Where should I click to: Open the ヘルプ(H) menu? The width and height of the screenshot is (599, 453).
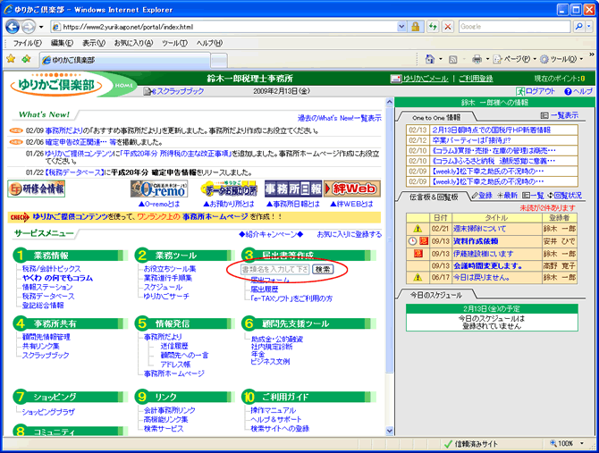(x=209, y=43)
